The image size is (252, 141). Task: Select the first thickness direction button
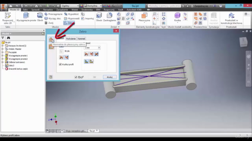click(86, 54)
